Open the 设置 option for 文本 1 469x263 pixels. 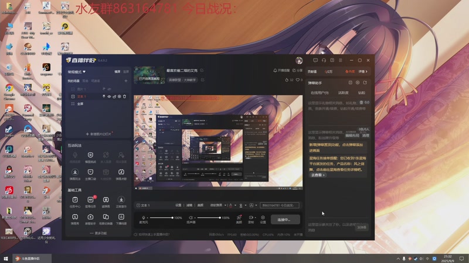point(178,205)
